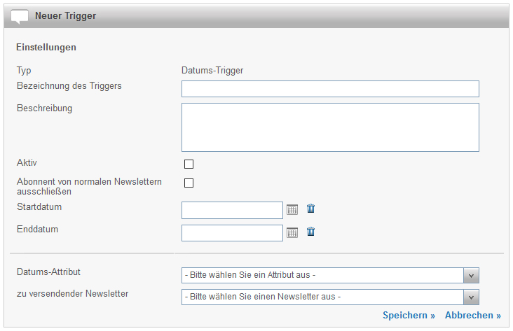
Task: Clear Startdatum with the trash icon
Action: point(311,209)
